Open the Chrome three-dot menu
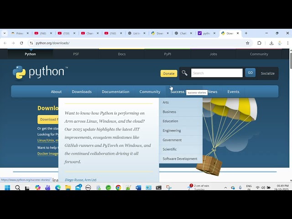 pyautogui.click(x=288, y=43)
